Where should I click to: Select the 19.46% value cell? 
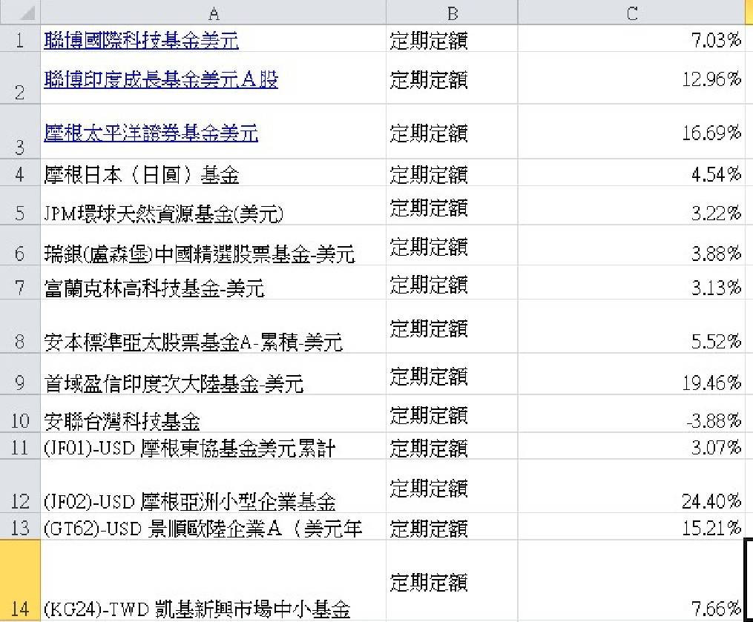631,374
